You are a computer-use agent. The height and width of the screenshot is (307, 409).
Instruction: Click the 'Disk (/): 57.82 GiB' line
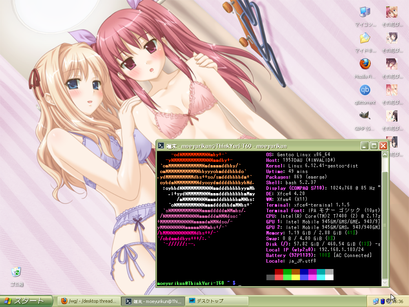click(x=323, y=244)
